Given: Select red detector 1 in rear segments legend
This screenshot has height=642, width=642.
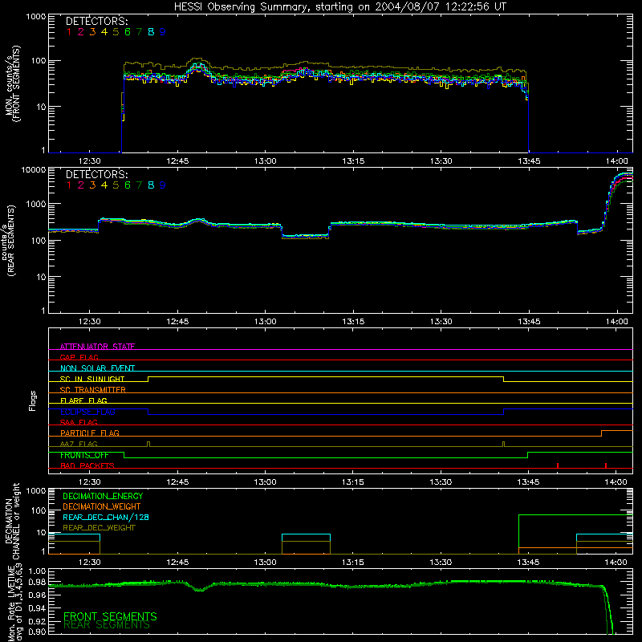Looking at the screenshot, I should pos(69,185).
